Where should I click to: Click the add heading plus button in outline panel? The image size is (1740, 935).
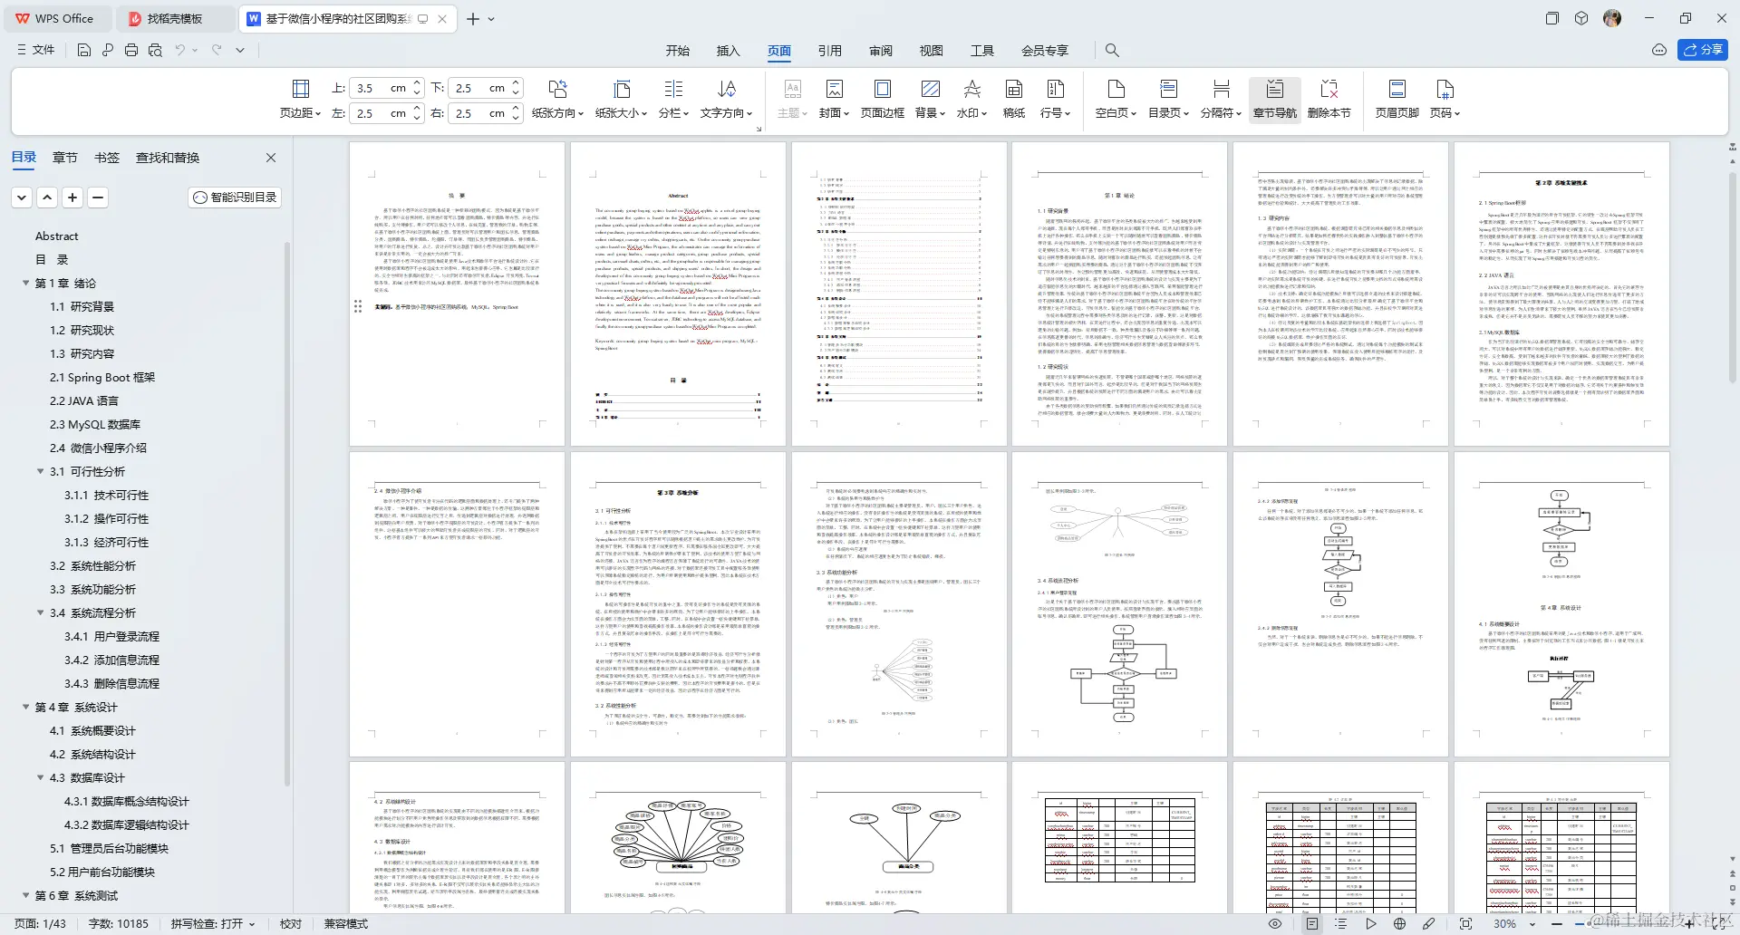tap(72, 197)
